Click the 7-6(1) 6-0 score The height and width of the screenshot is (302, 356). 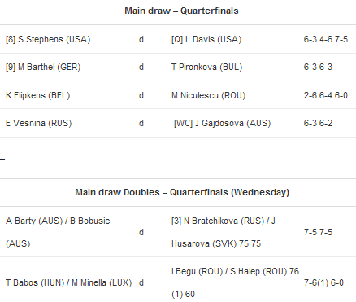(323, 282)
